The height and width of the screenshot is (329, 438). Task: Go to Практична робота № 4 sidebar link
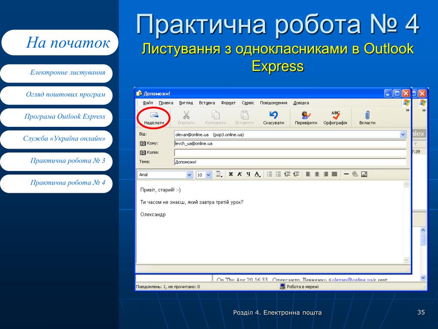56,183
